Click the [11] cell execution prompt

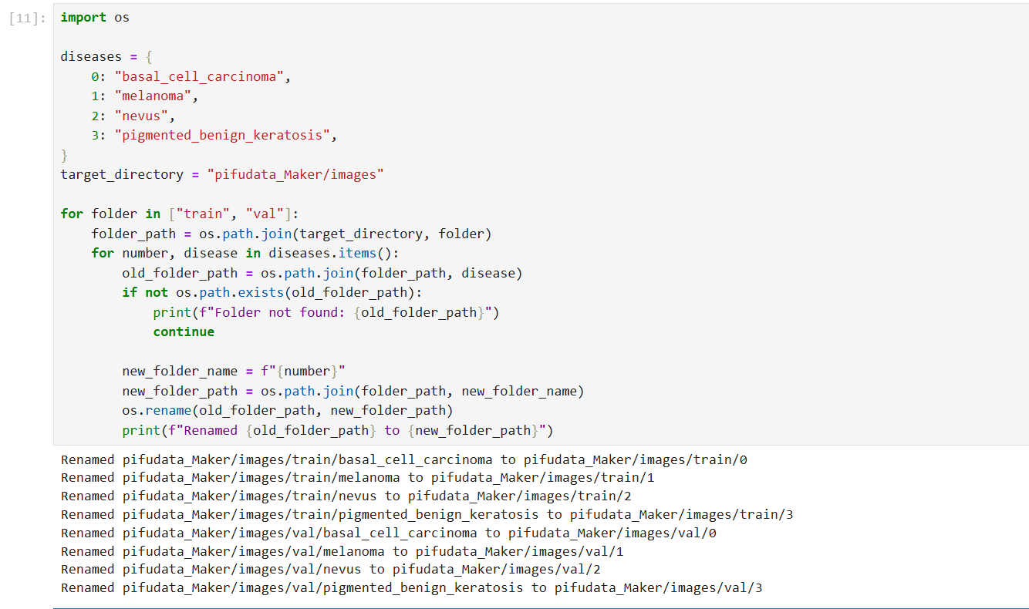tap(28, 18)
